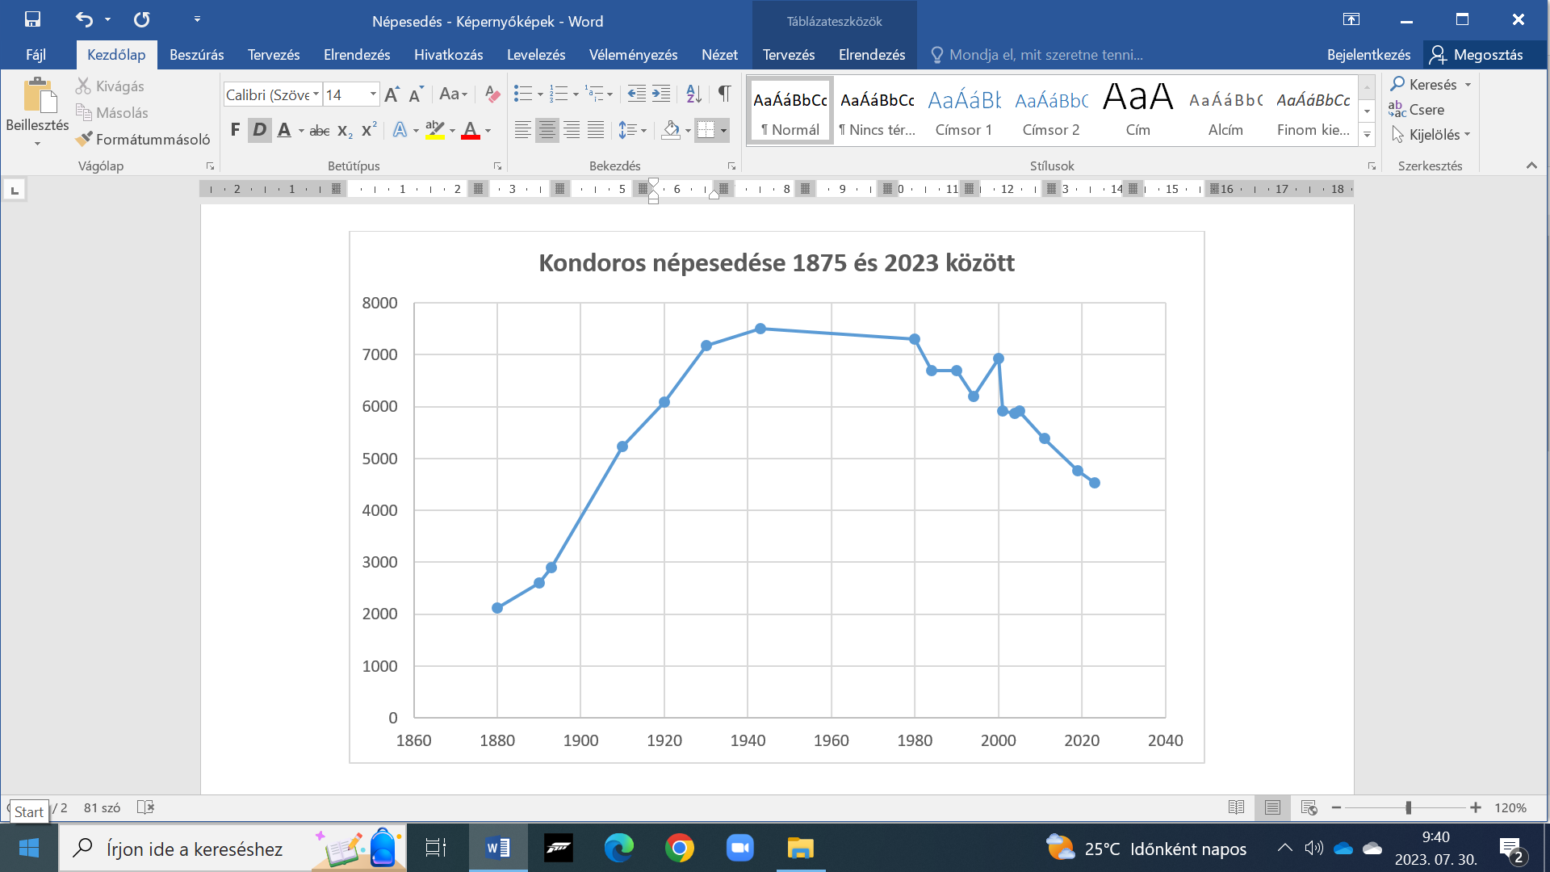Increase the paragraph indent
This screenshot has width=1550, height=872.
pyautogui.click(x=661, y=94)
